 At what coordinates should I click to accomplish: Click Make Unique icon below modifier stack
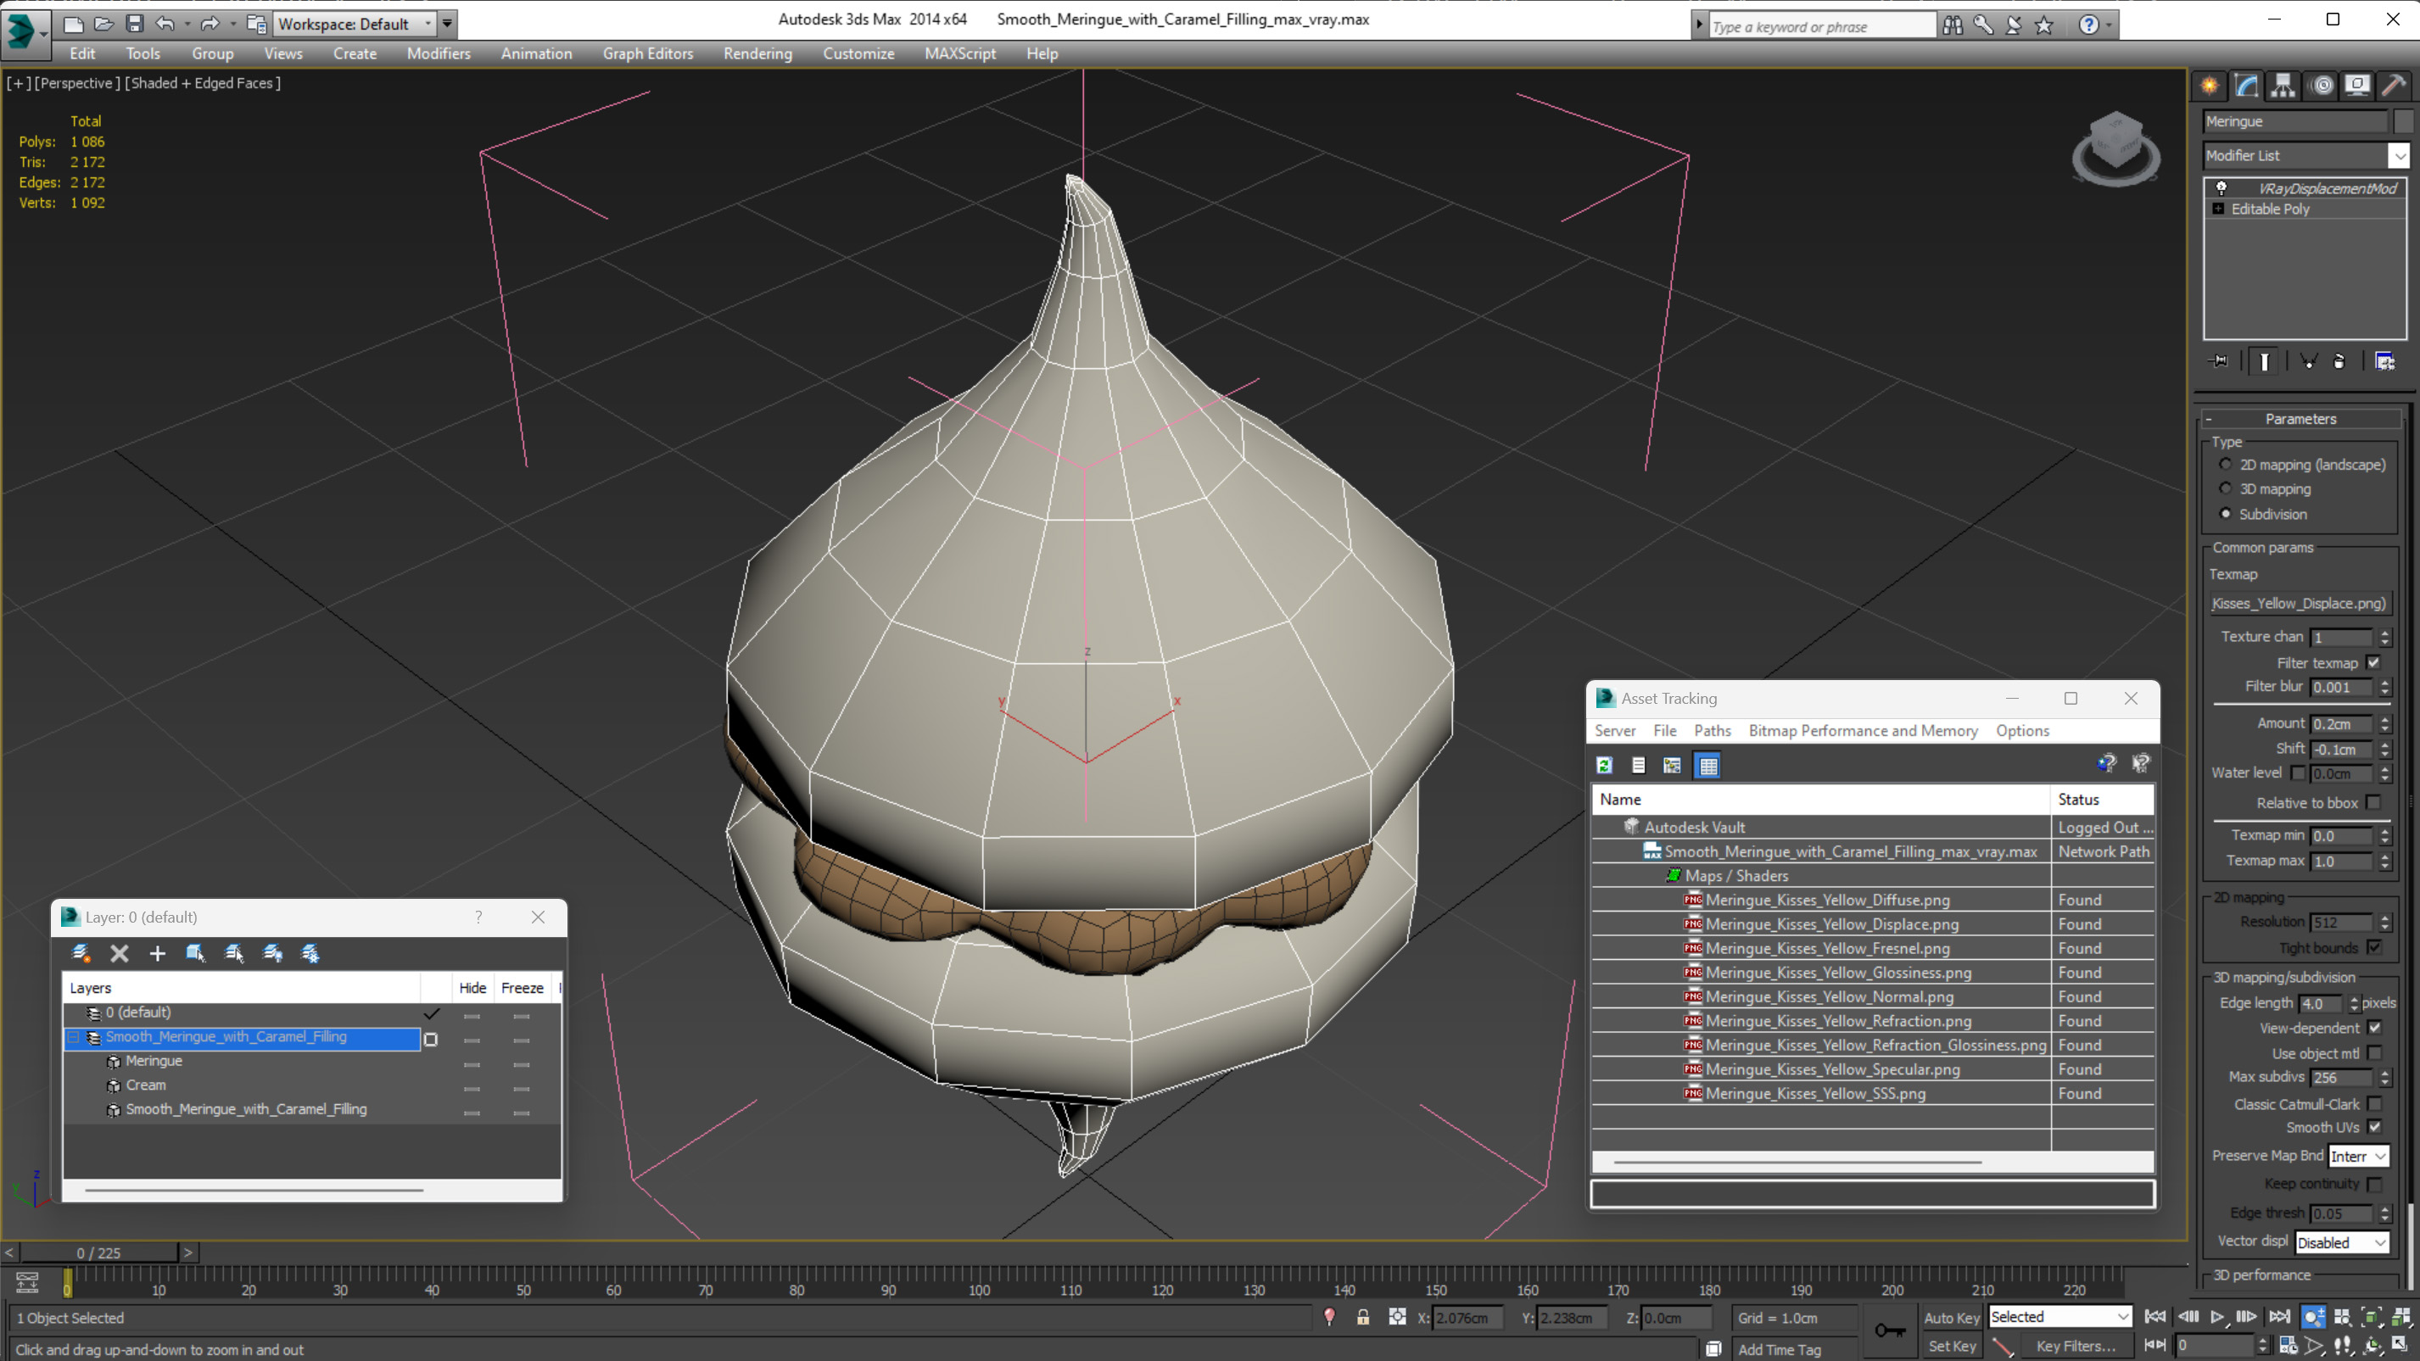pos(2308,361)
